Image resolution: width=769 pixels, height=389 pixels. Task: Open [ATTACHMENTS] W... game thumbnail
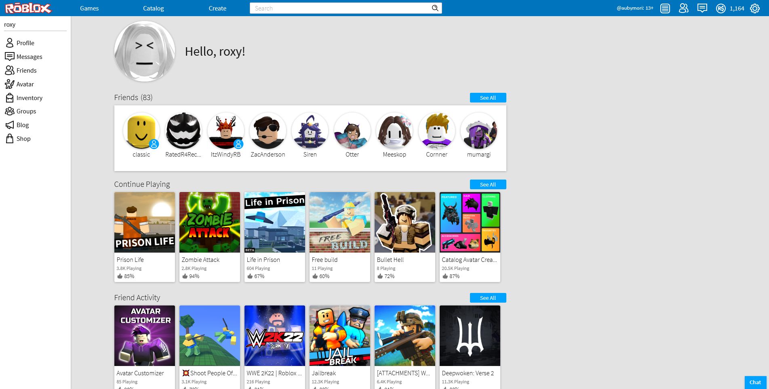[x=405, y=336]
